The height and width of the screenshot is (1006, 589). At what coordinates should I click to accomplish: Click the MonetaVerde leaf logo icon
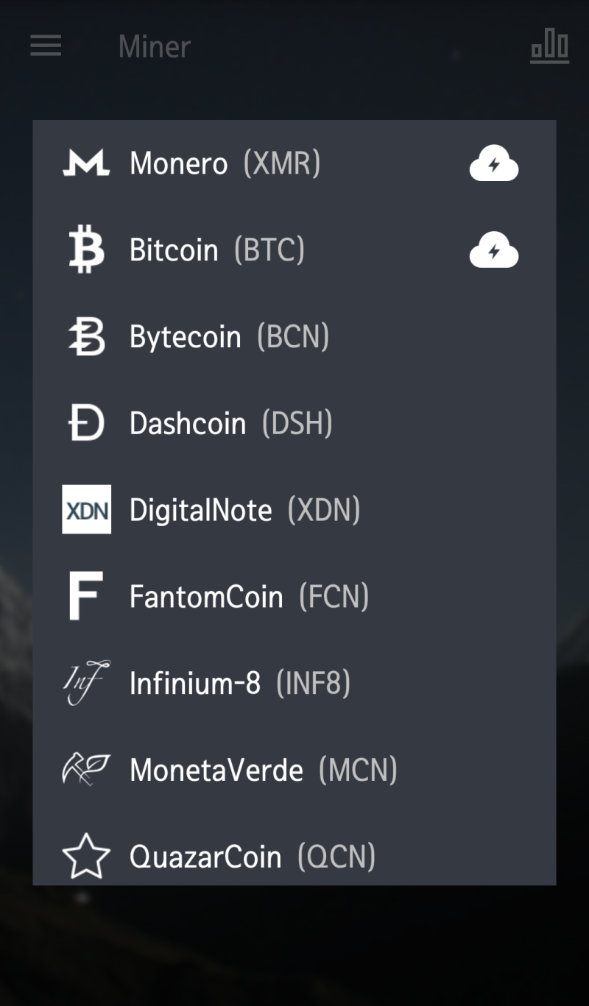click(86, 770)
